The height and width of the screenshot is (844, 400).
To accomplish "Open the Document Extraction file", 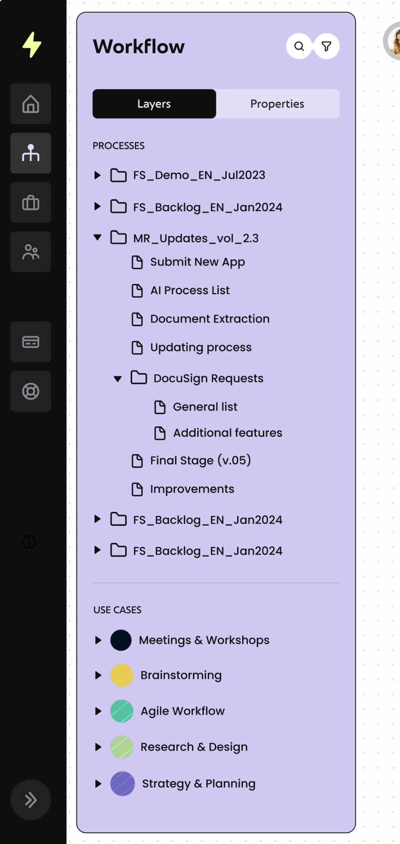I will click(x=210, y=319).
